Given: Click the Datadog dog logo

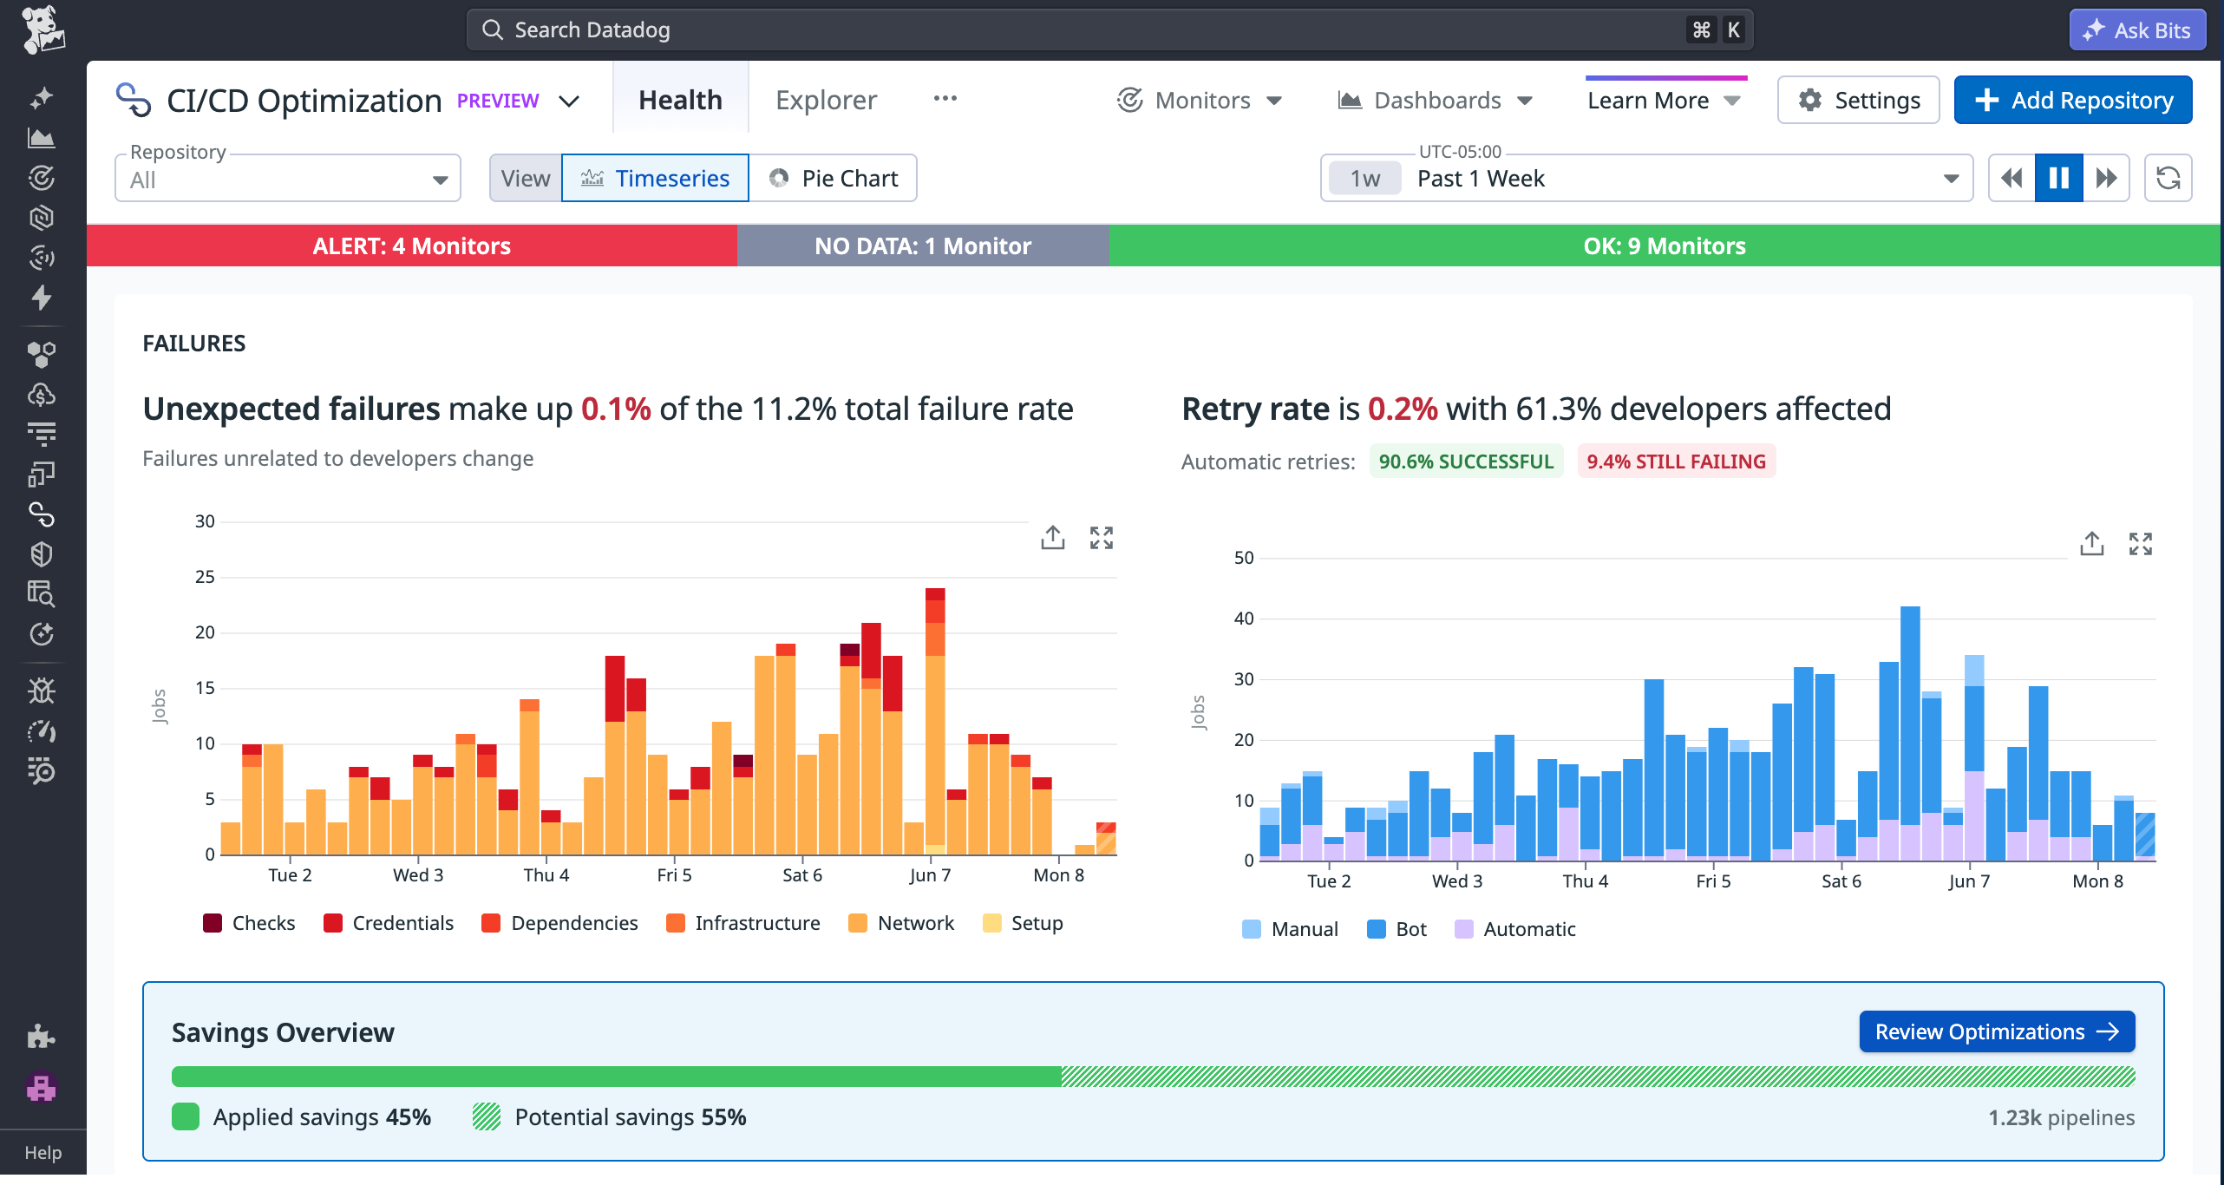Looking at the screenshot, I should (42, 29).
